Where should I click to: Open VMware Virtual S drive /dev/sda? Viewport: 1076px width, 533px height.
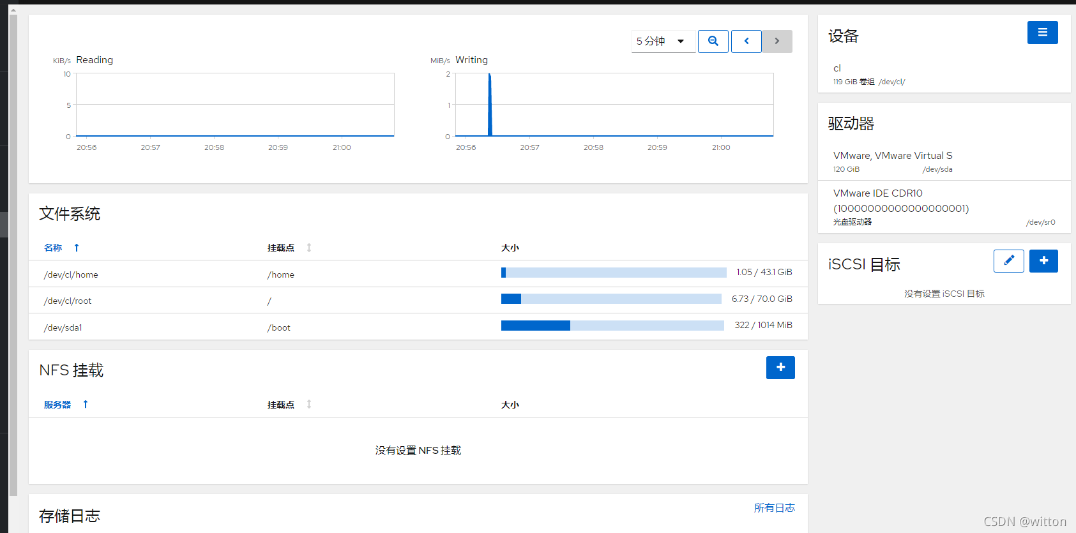[944, 162]
